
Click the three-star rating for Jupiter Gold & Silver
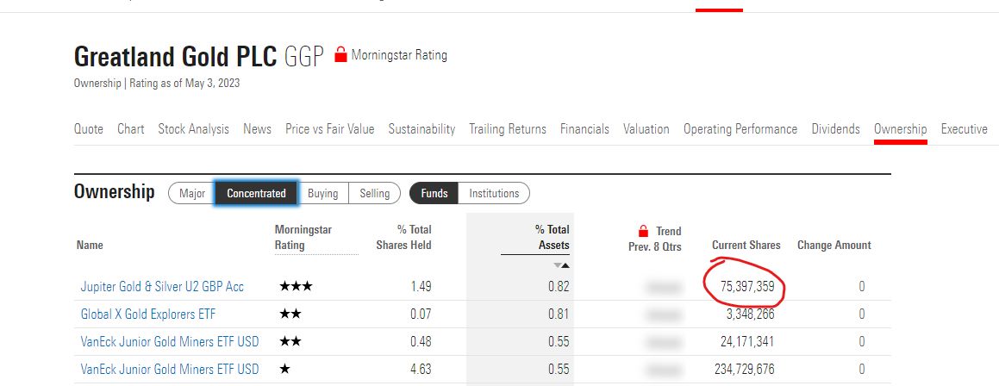pyautogui.click(x=297, y=287)
